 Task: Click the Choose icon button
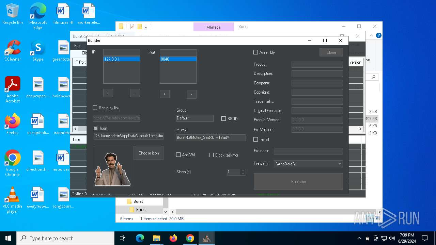click(x=149, y=153)
